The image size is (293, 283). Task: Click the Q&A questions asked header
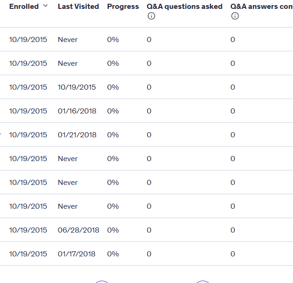[x=185, y=7]
